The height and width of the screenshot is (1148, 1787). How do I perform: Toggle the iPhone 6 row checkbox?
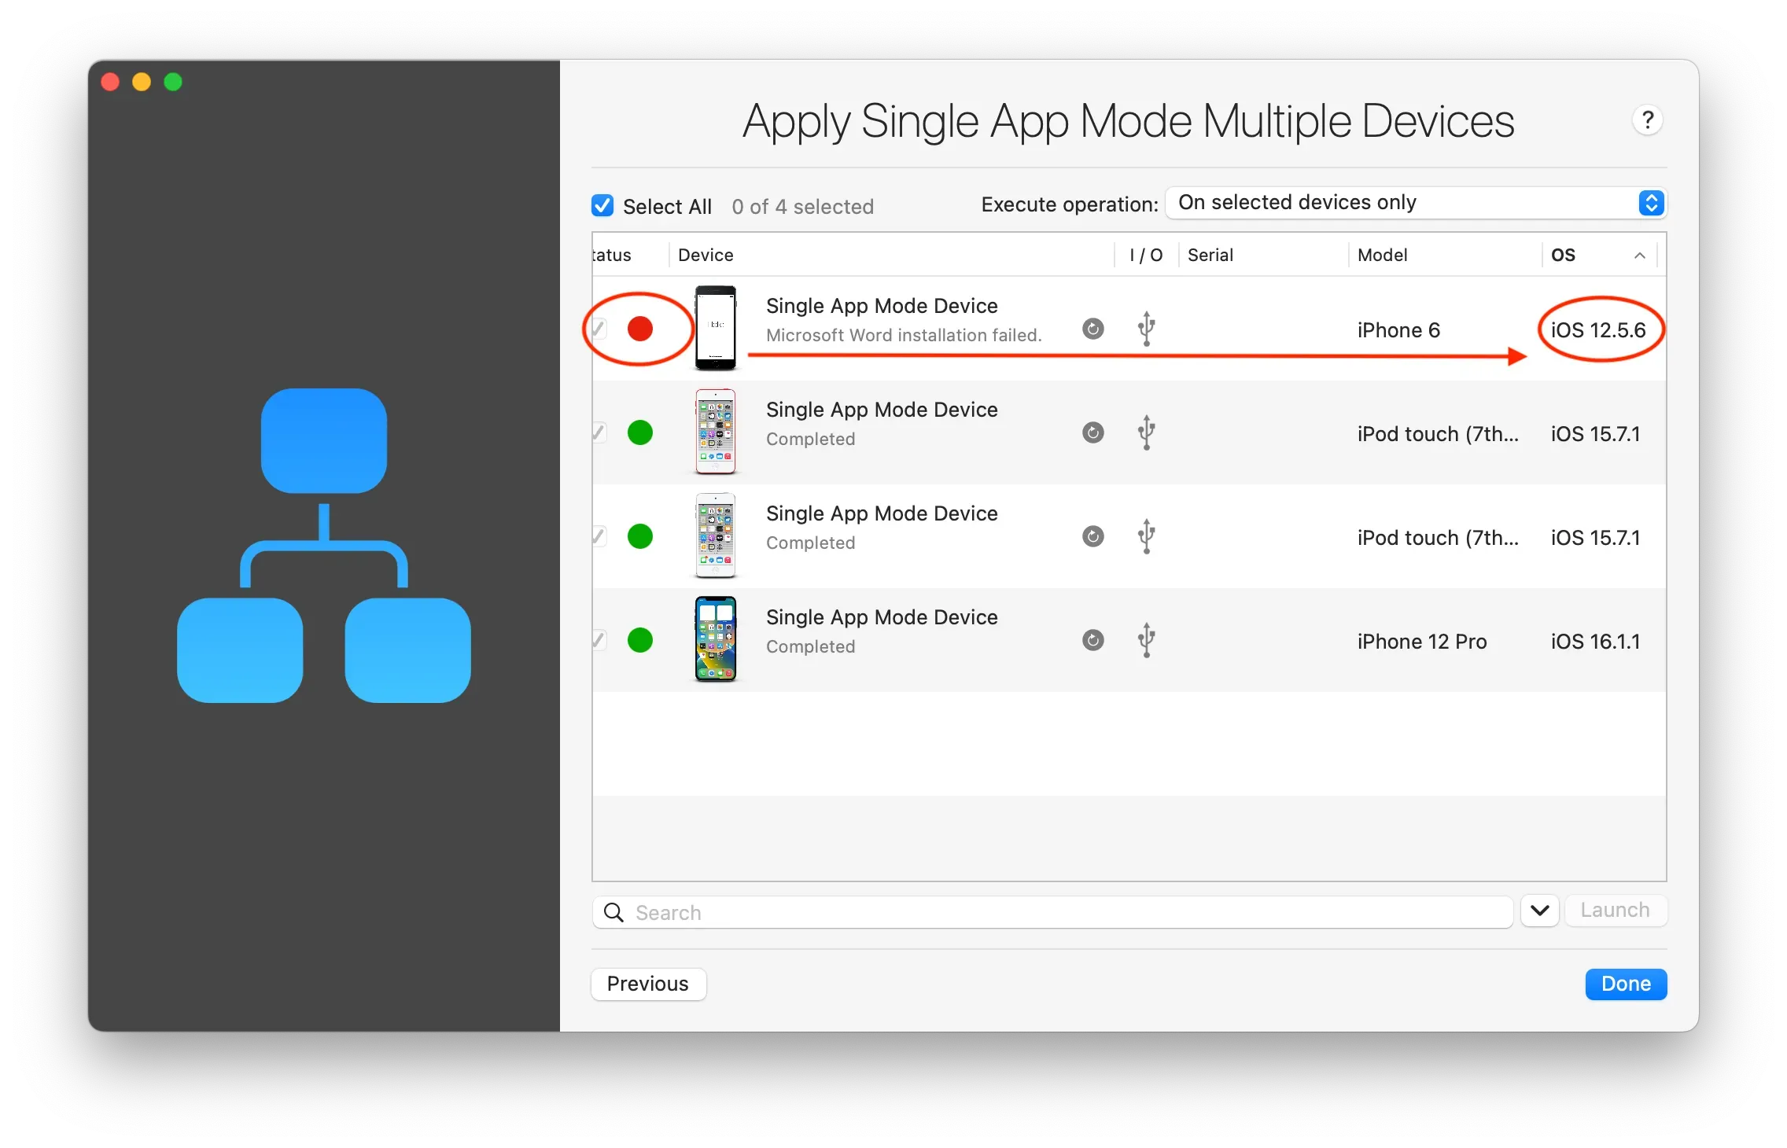599,329
